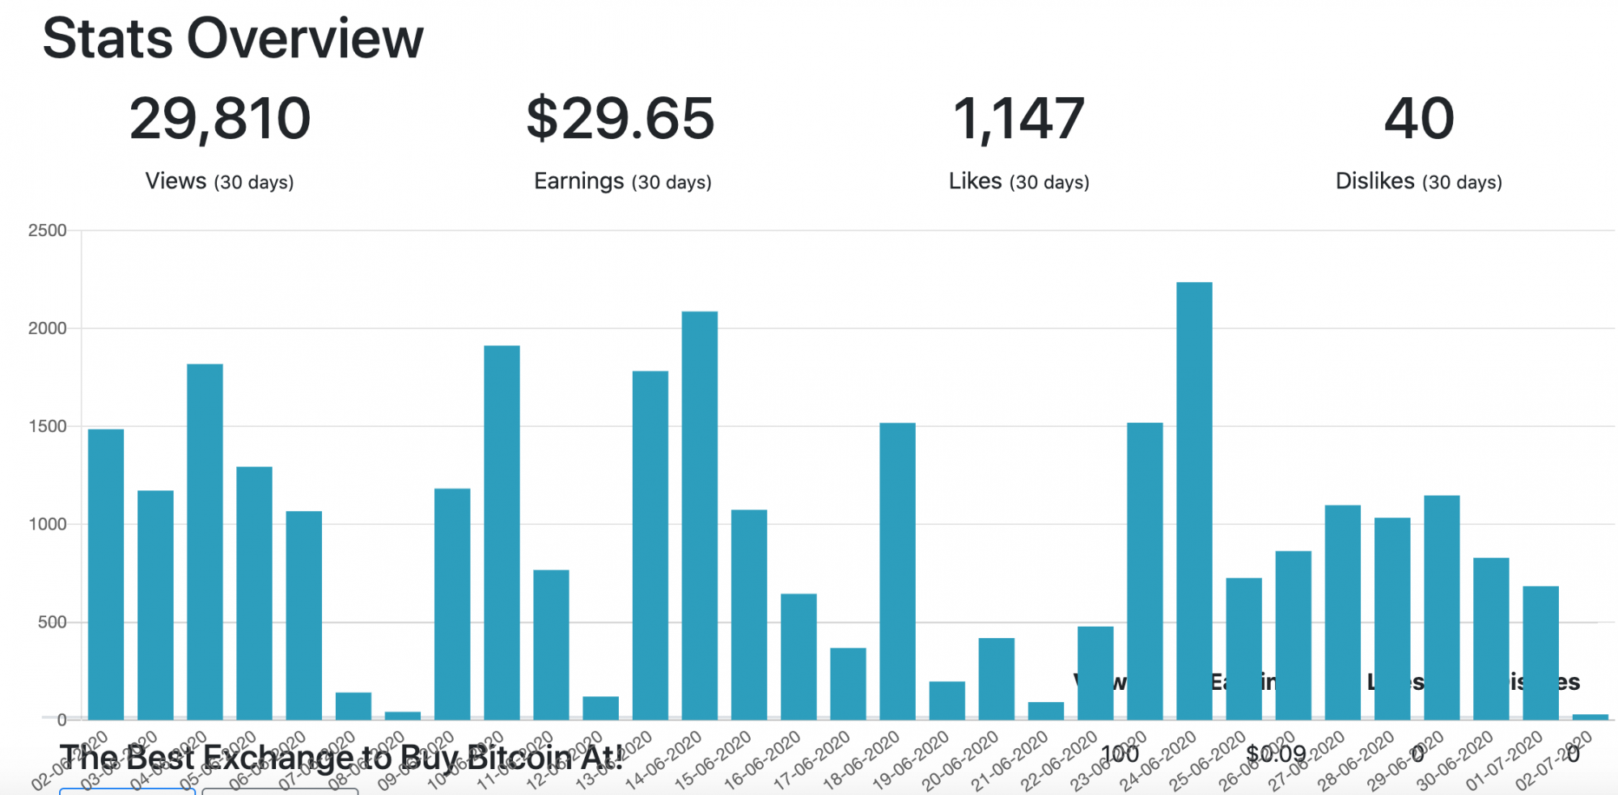This screenshot has width=1618, height=795.
Task: Click the 13-06-2020 bar
Action: tap(650, 545)
